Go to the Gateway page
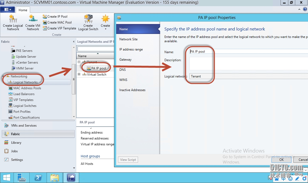 (x=138, y=60)
